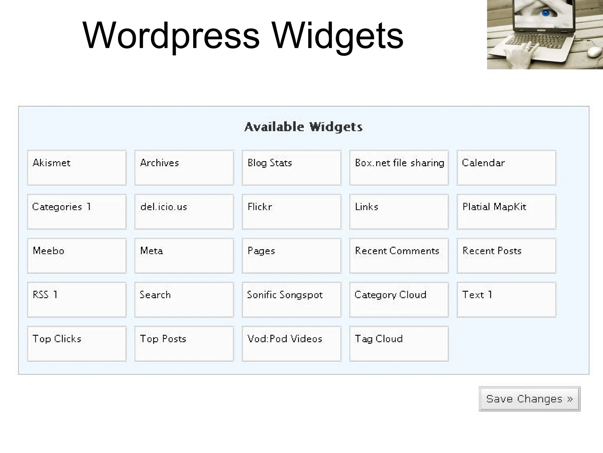
Task: Click the Save Changes button
Action: pyautogui.click(x=529, y=398)
